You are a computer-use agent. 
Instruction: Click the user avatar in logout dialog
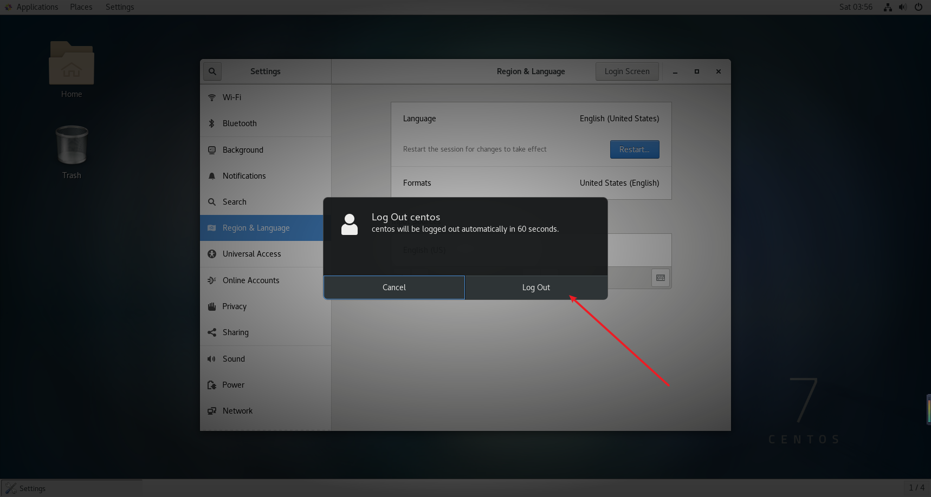point(350,224)
